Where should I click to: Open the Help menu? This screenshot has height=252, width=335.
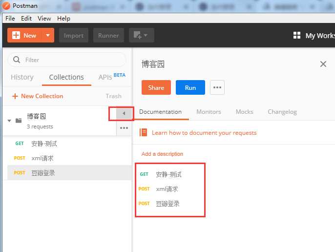click(63, 19)
